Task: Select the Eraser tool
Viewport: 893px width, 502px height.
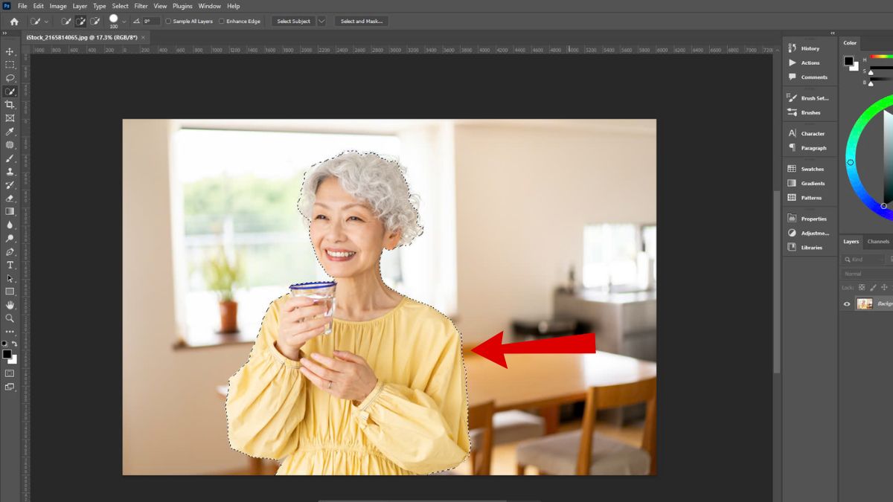Action: (x=10, y=199)
